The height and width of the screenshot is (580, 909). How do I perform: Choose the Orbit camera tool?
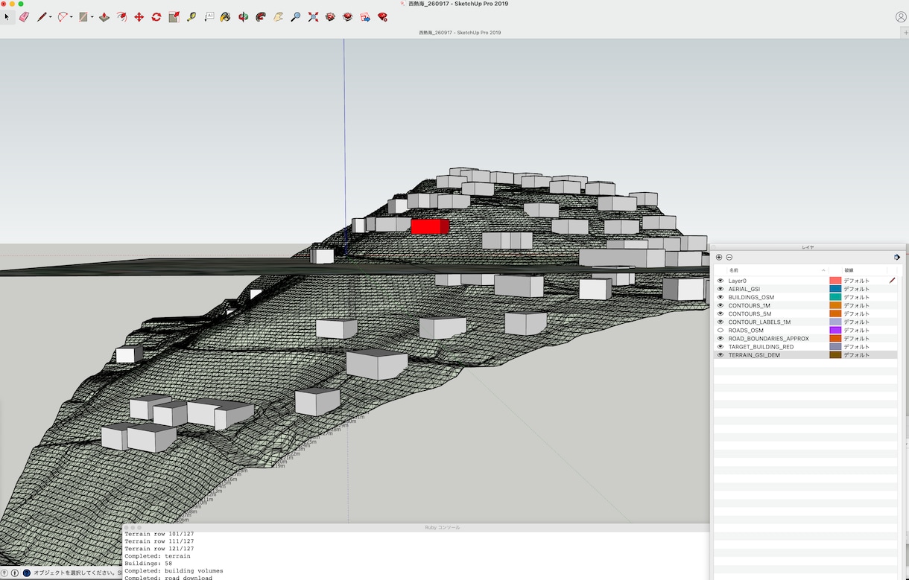(x=243, y=16)
